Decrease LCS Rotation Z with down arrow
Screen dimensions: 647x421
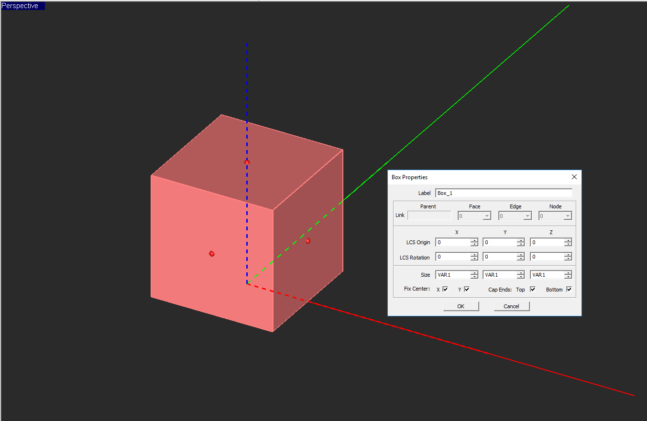(x=568, y=259)
